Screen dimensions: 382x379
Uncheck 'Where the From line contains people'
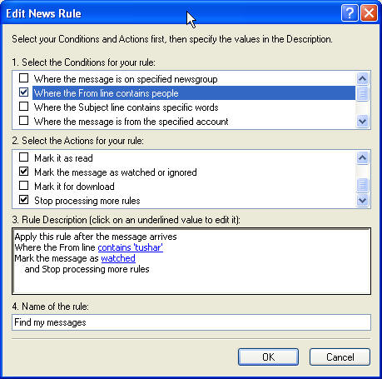pyautogui.click(x=23, y=92)
